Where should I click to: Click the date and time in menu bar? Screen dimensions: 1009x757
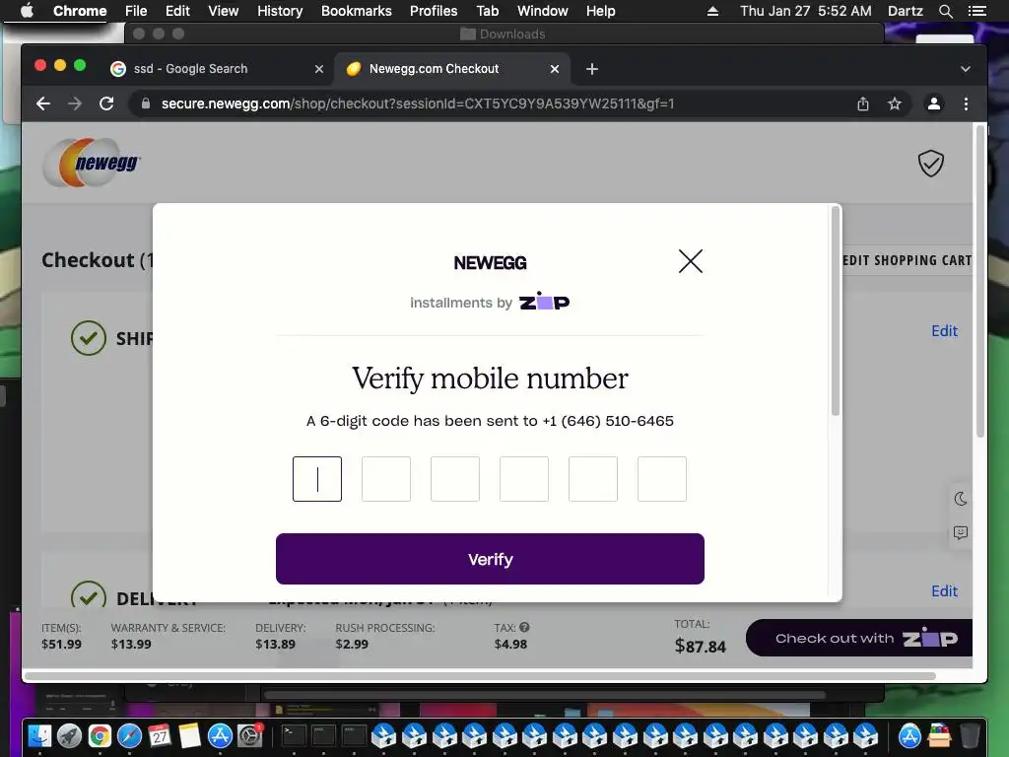(806, 11)
